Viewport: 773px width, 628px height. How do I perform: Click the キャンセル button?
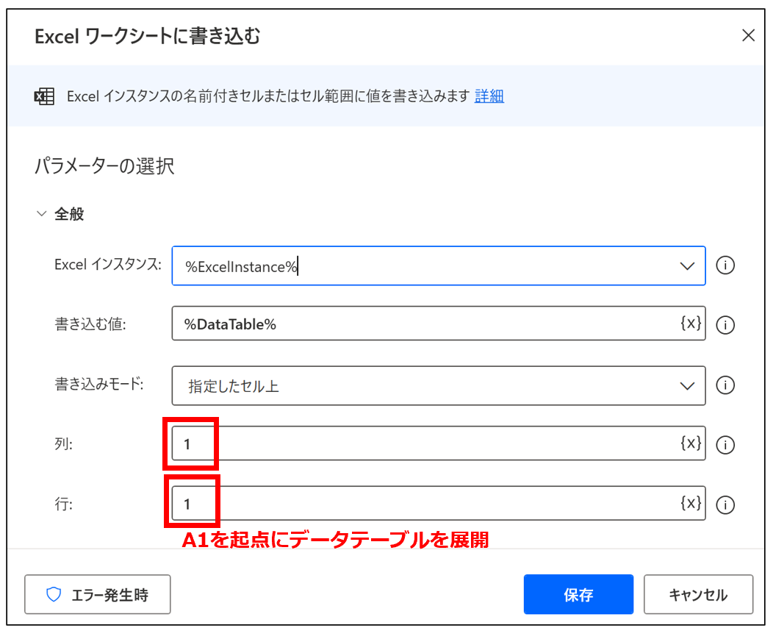pos(698,594)
